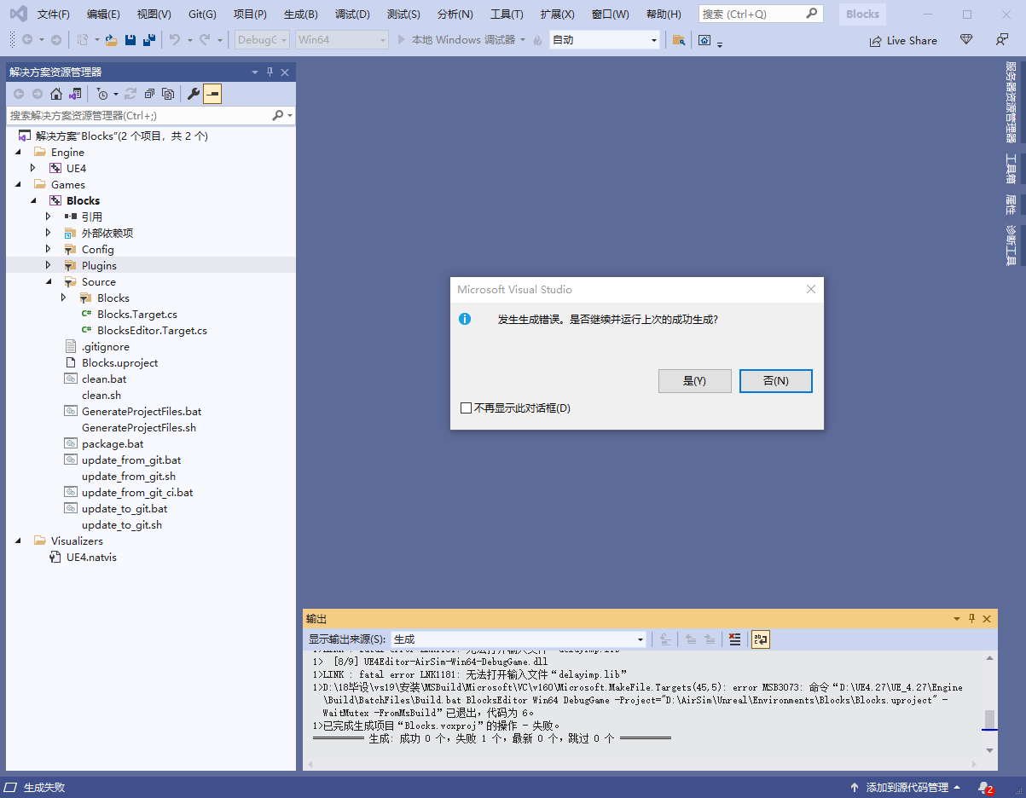Close the Solution Explorer panel

285,72
